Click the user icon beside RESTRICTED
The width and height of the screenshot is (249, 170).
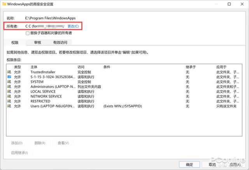point(9,101)
